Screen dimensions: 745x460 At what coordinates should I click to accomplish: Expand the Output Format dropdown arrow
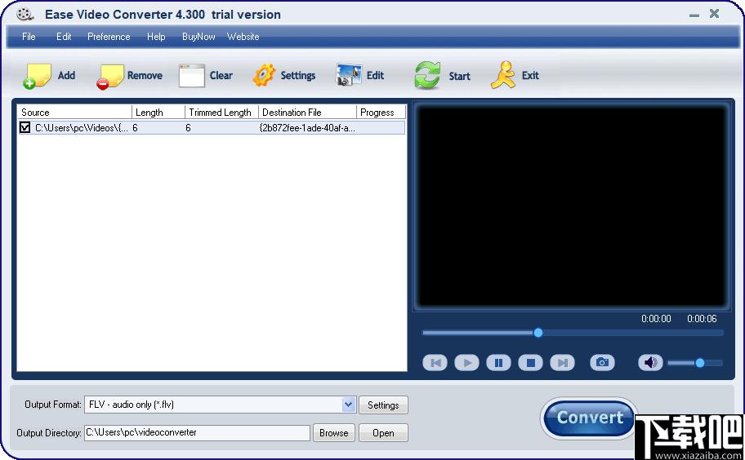pos(349,405)
